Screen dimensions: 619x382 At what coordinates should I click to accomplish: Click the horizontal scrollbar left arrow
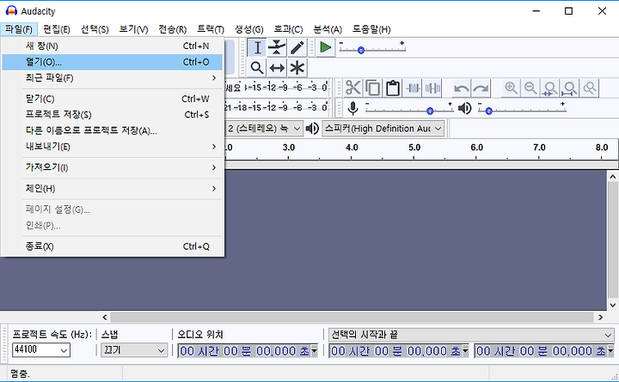pyautogui.click(x=105, y=317)
